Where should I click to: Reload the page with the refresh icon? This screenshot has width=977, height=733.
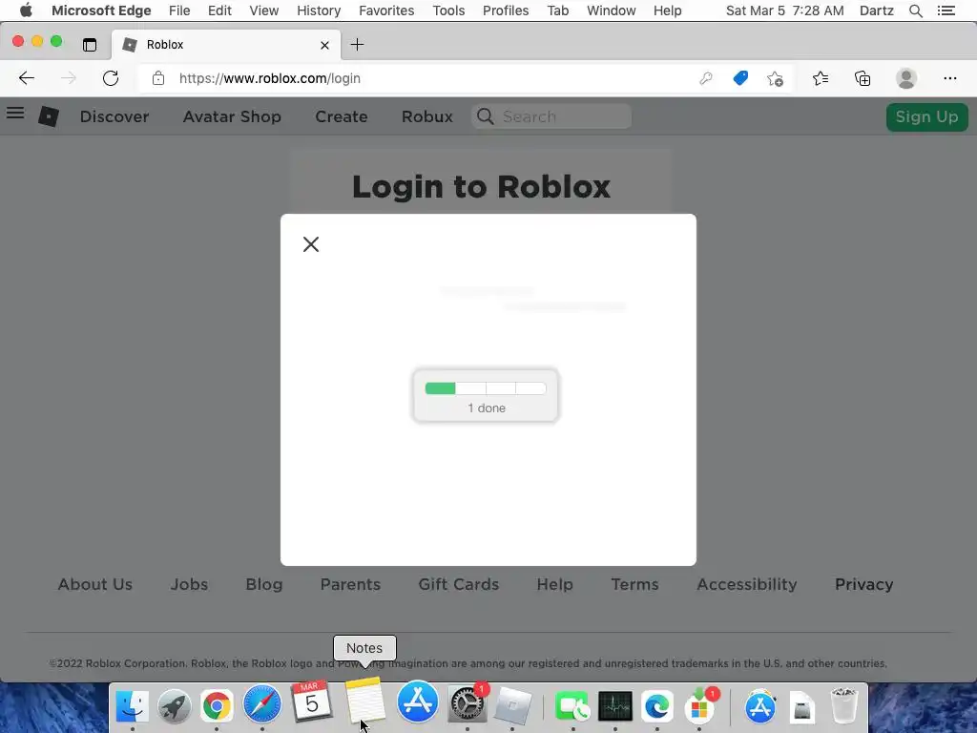point(111,78)
